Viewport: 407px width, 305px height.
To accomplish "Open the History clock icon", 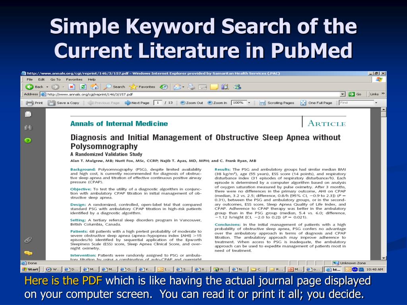I will point(163,87).
